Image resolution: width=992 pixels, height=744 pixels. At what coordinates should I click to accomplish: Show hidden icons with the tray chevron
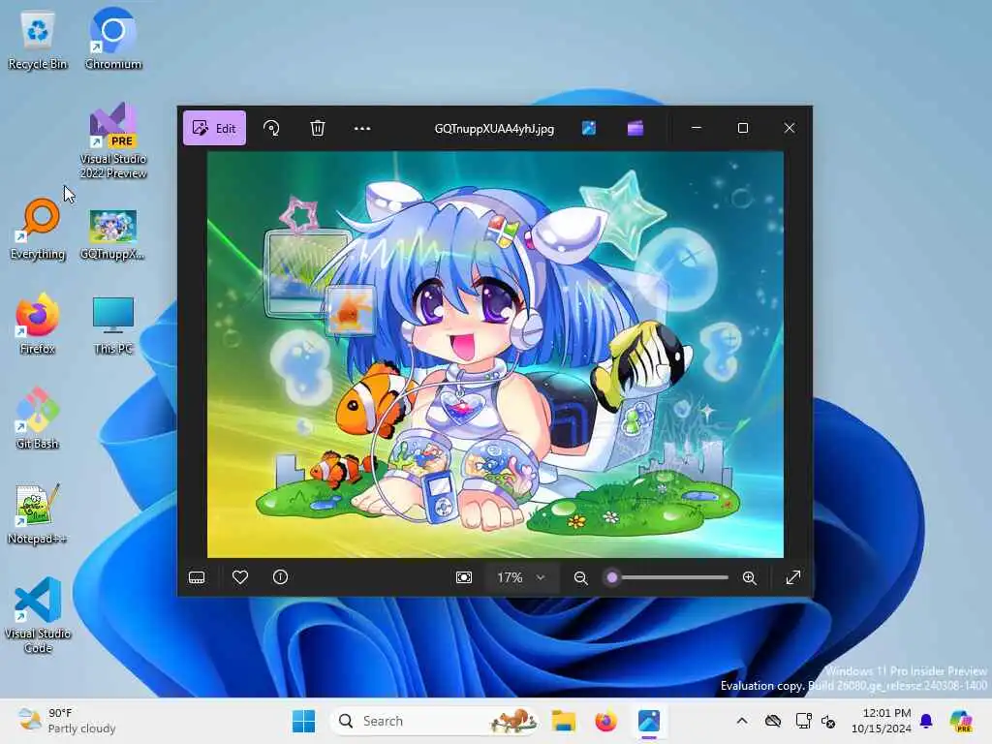pos(742,721)
